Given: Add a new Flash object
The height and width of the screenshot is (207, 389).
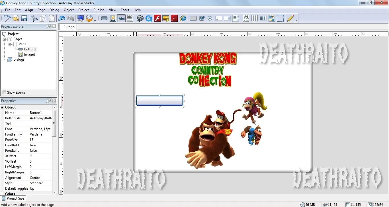Looking at the screenshot, I should (x=157, y=18).
